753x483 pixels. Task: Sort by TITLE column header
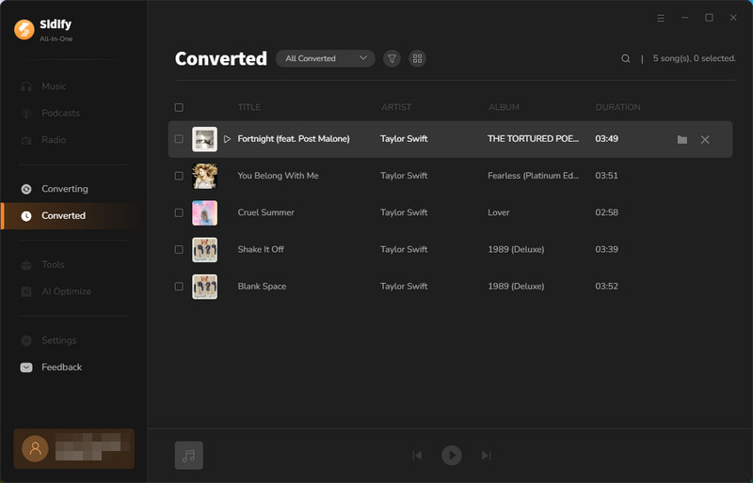(x=249, y=107)
